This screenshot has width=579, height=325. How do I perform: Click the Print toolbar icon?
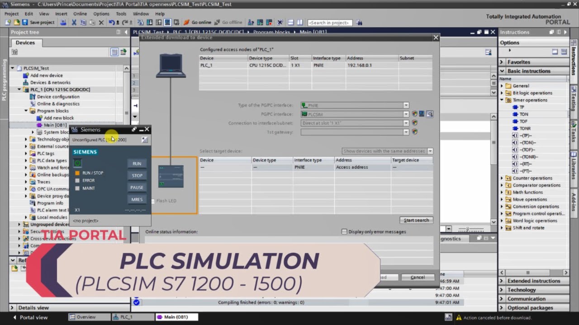[x=63, y=23]
